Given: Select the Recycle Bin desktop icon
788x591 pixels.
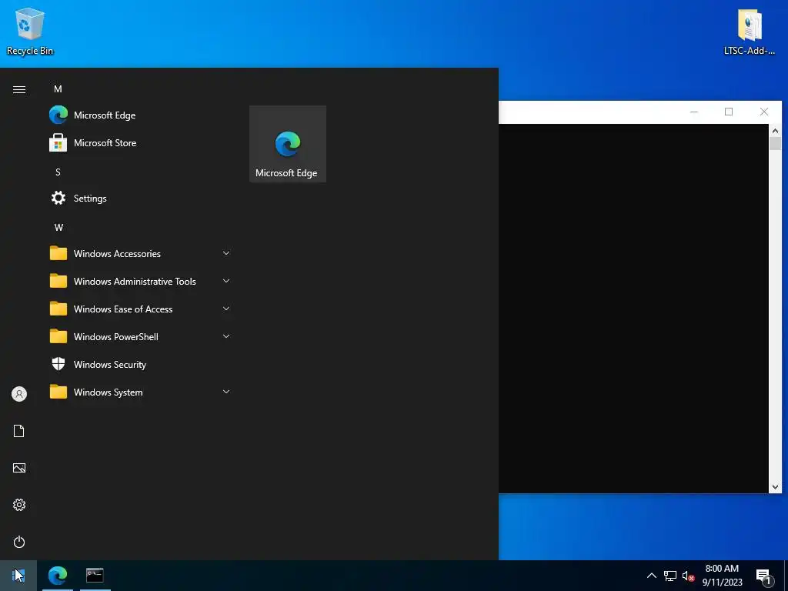Looking at the screenshot, I should click(30, 31).
